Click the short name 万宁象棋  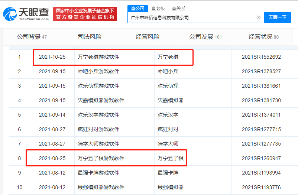coord(168,57)
